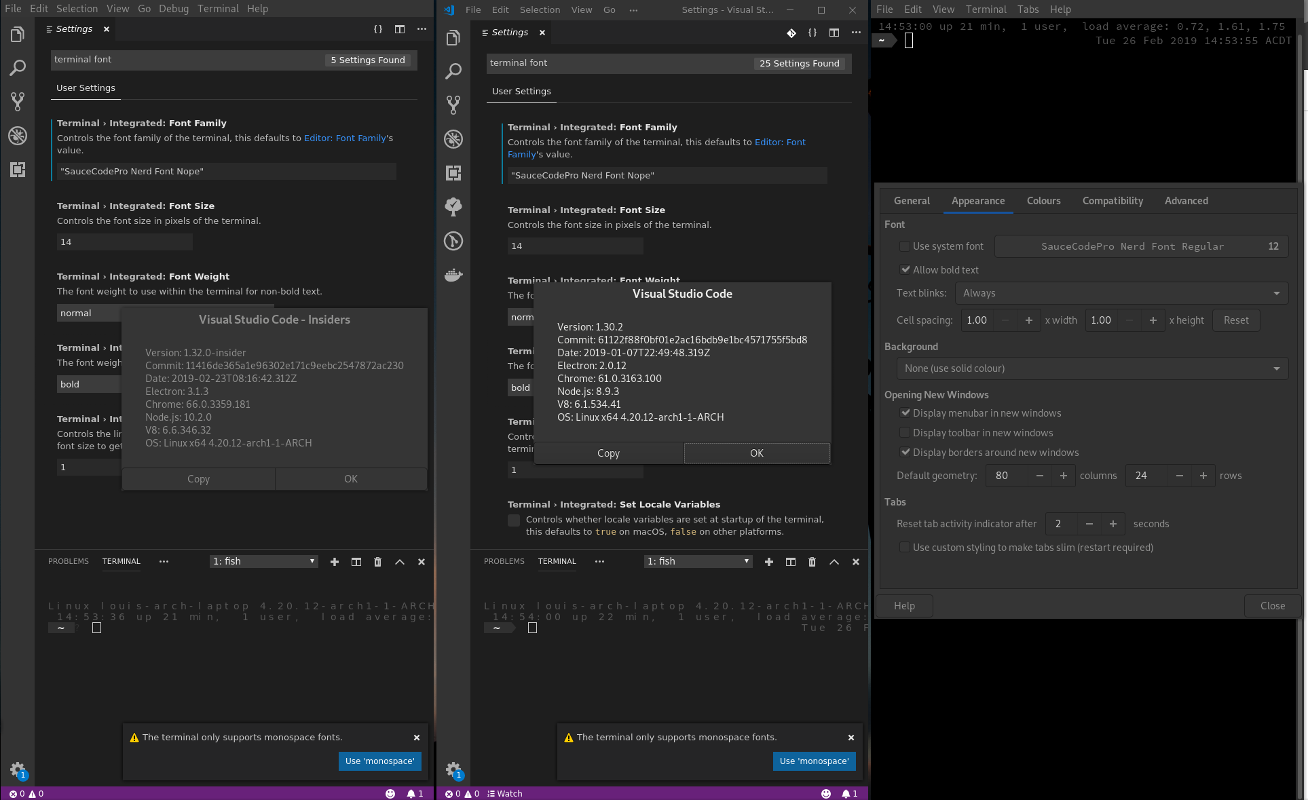Uncheck Allow bold text

tap(905, 269)
